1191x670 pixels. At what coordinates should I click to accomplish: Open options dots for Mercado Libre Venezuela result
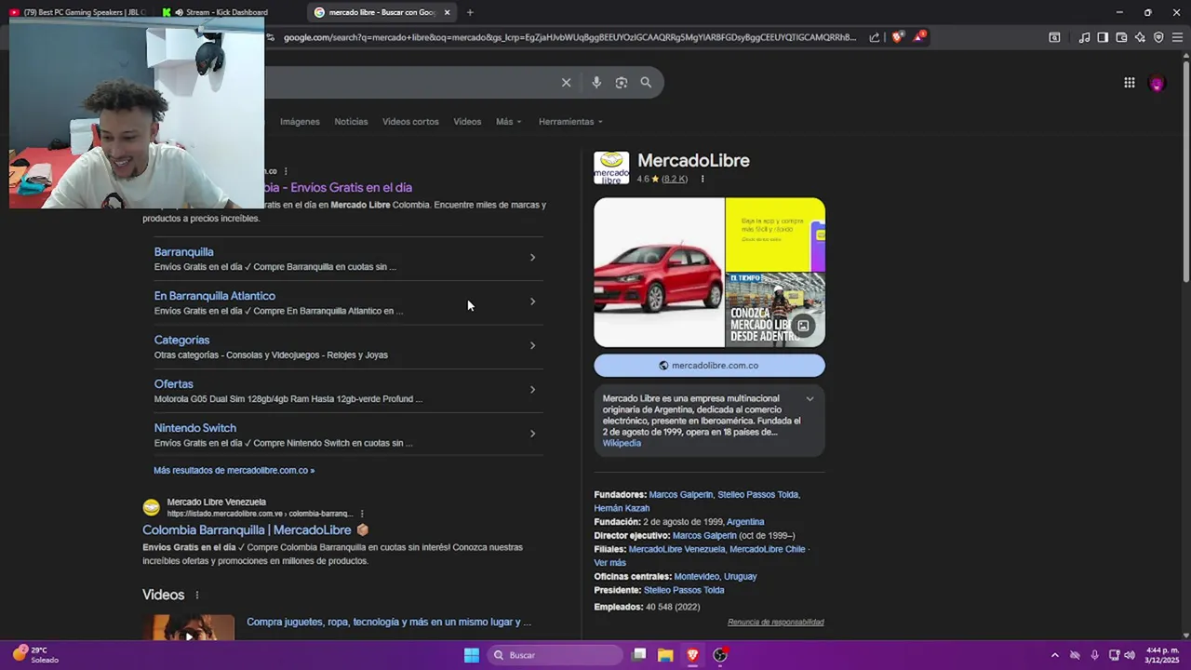coord(362,514)
